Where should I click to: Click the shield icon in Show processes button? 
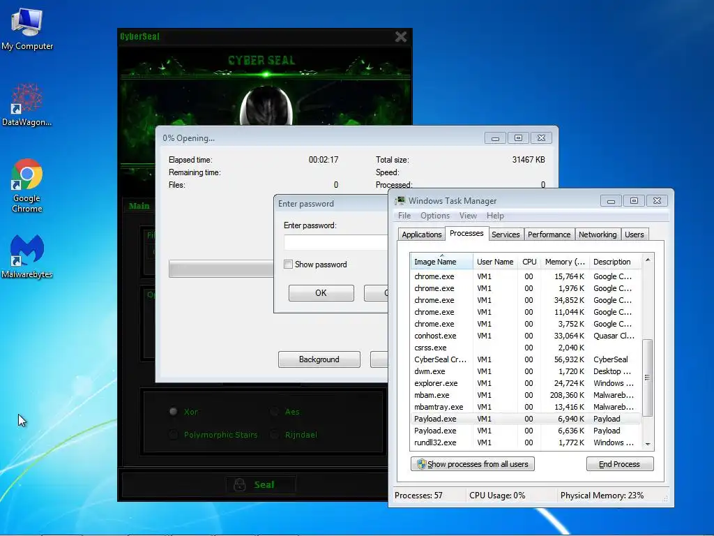(421, 464)
